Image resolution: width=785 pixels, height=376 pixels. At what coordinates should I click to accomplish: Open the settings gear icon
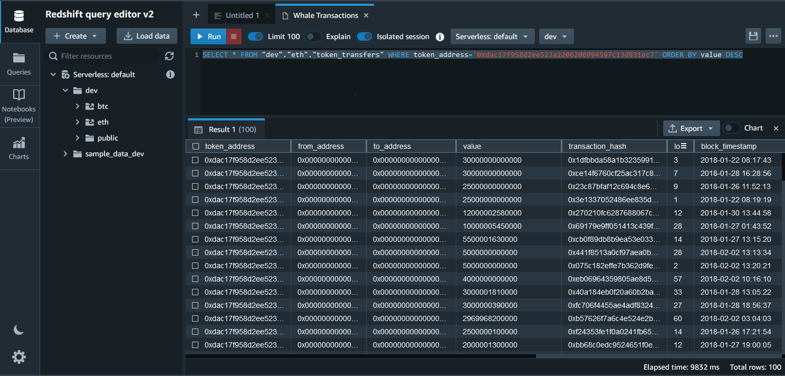point(19,358)
